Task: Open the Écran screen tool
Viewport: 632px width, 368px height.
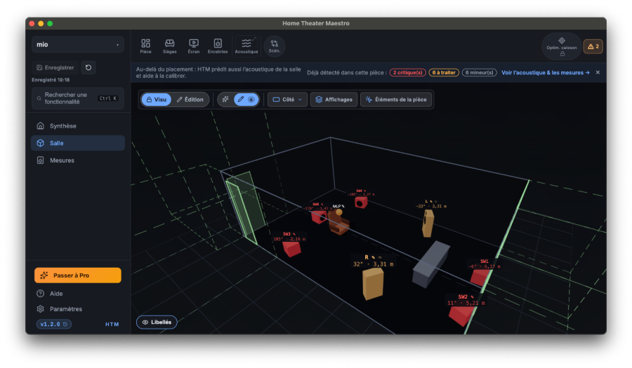Action: (x=194, y=46)
